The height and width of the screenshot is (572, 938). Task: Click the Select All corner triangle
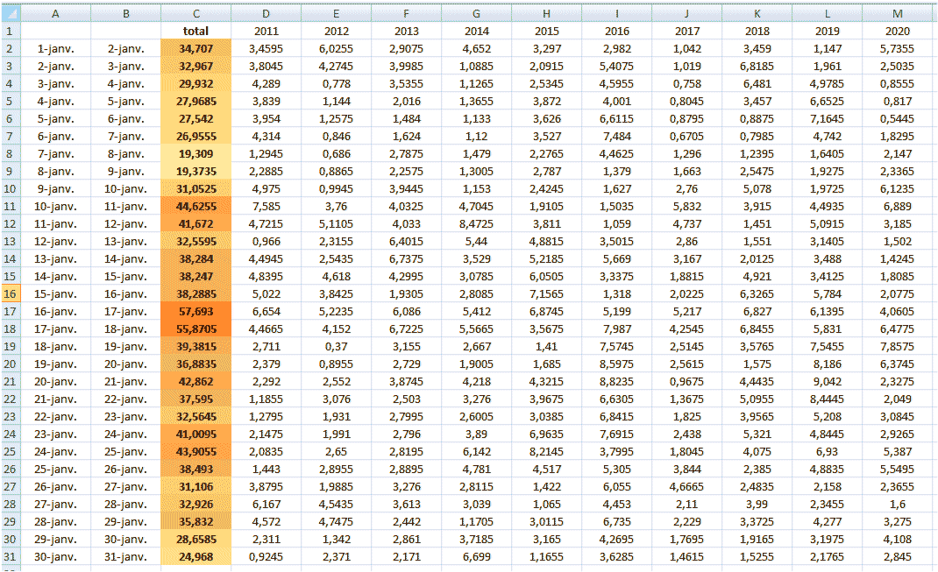pos(11,13)
